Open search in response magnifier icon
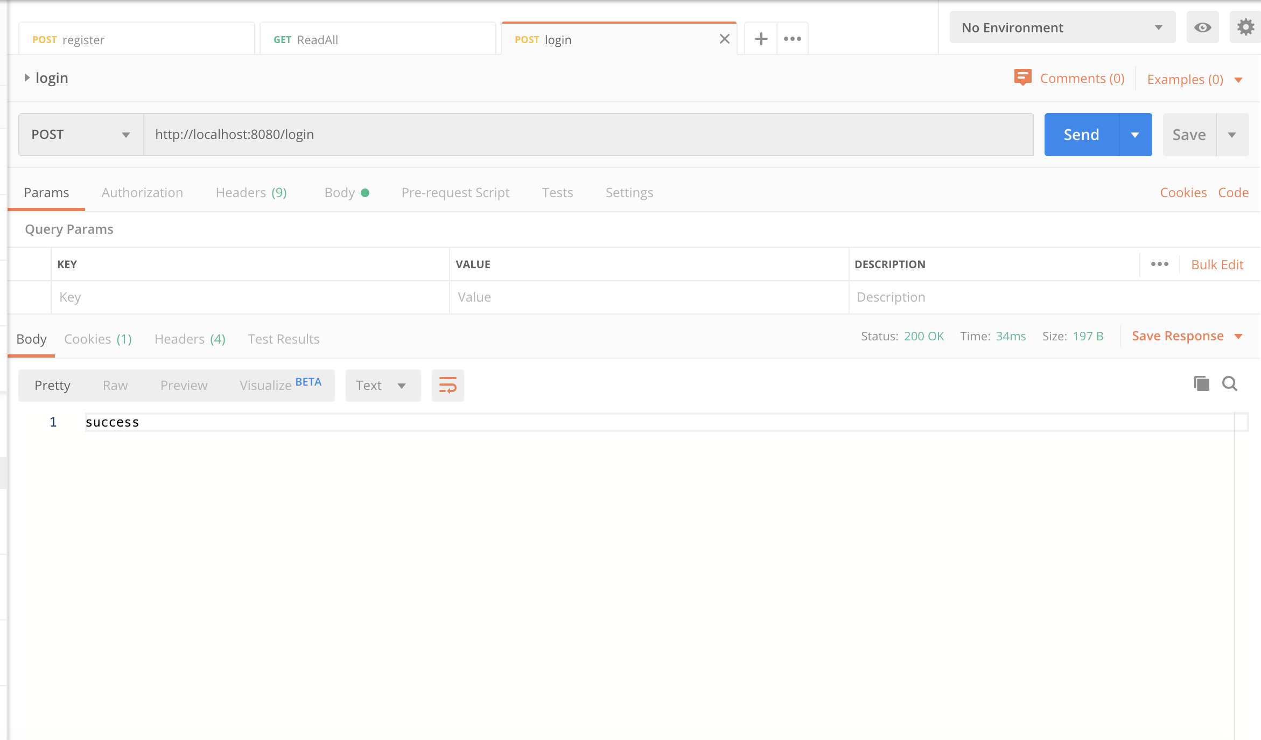 coord(1230,383)
